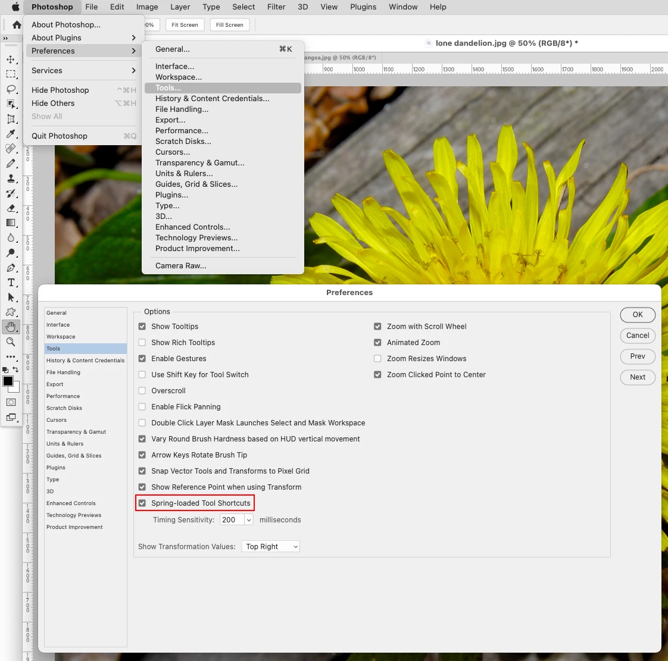Click the Next button
Viewport: 668px width, 661px height.
[x=637, y=377]
